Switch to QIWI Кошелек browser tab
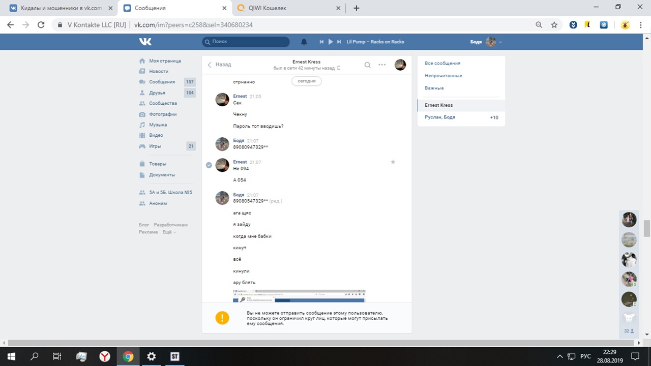The width and height of the screenshot is (651, 366). [284, 8]
